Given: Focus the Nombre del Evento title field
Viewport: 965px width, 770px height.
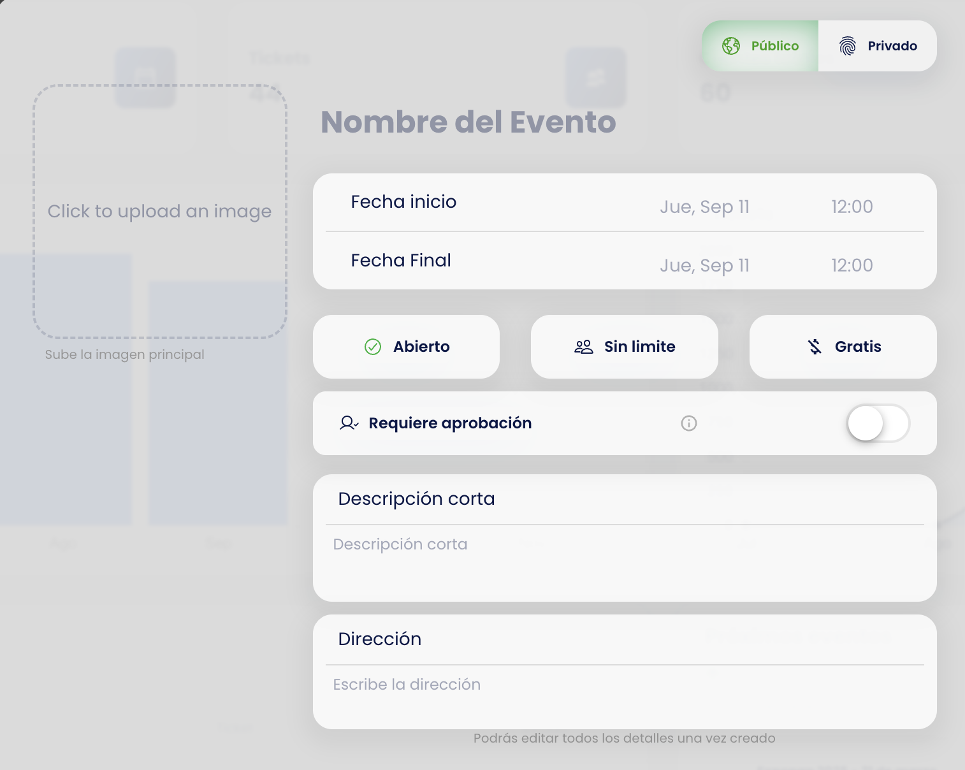Looking at the screenshot, I should 468,122.
